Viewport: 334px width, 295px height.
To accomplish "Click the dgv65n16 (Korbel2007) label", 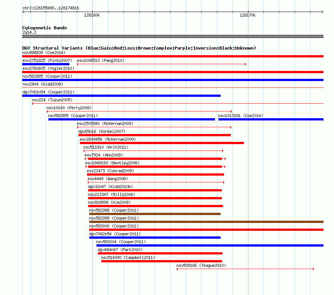I will (x=102, y=131).
